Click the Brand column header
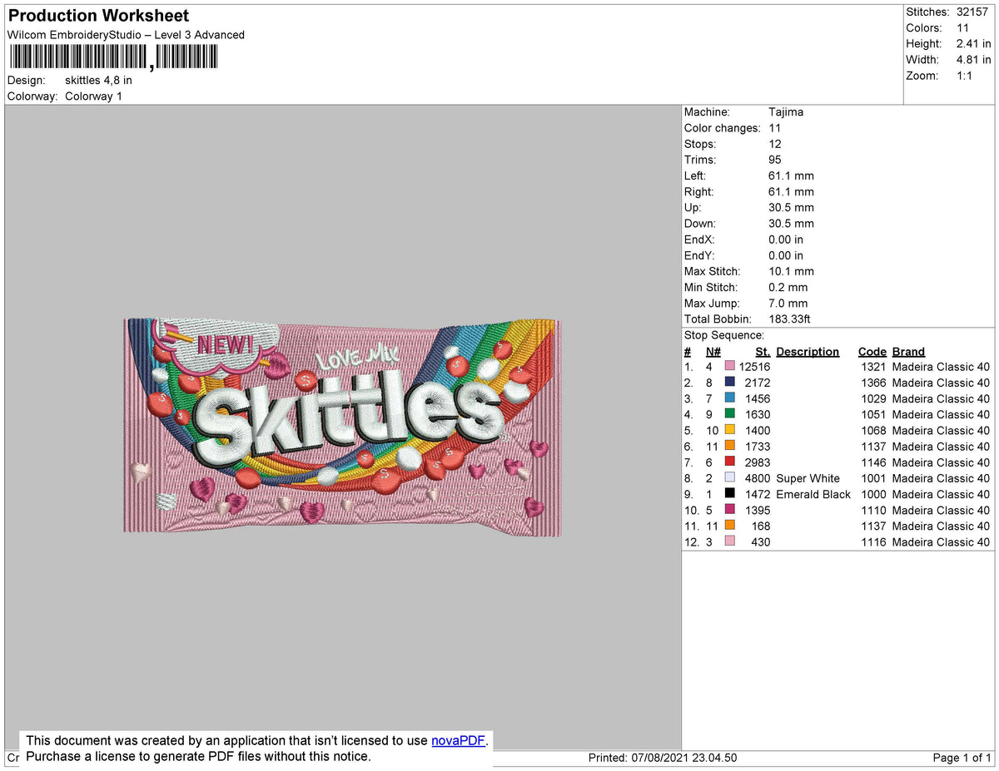This screenshot has width=999, height=771. (x=908, y=351)
